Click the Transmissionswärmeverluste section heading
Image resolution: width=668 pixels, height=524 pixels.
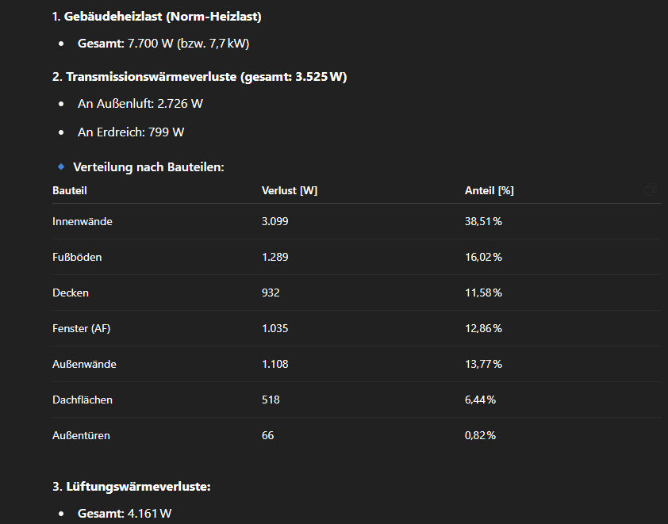click(199, 77)
